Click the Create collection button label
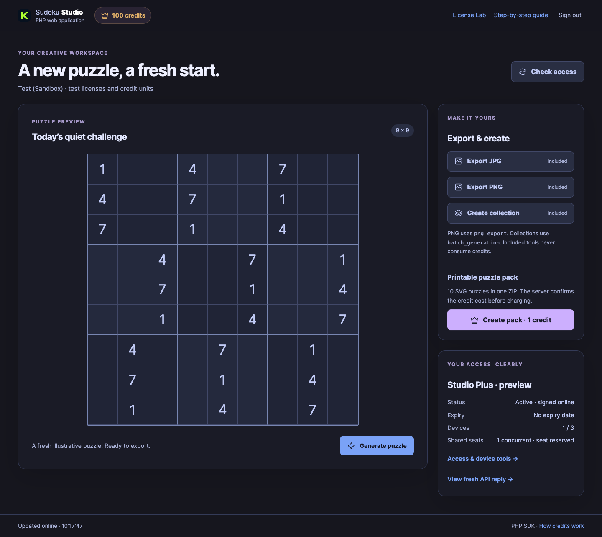602x537 pixels. click(493, 213)
